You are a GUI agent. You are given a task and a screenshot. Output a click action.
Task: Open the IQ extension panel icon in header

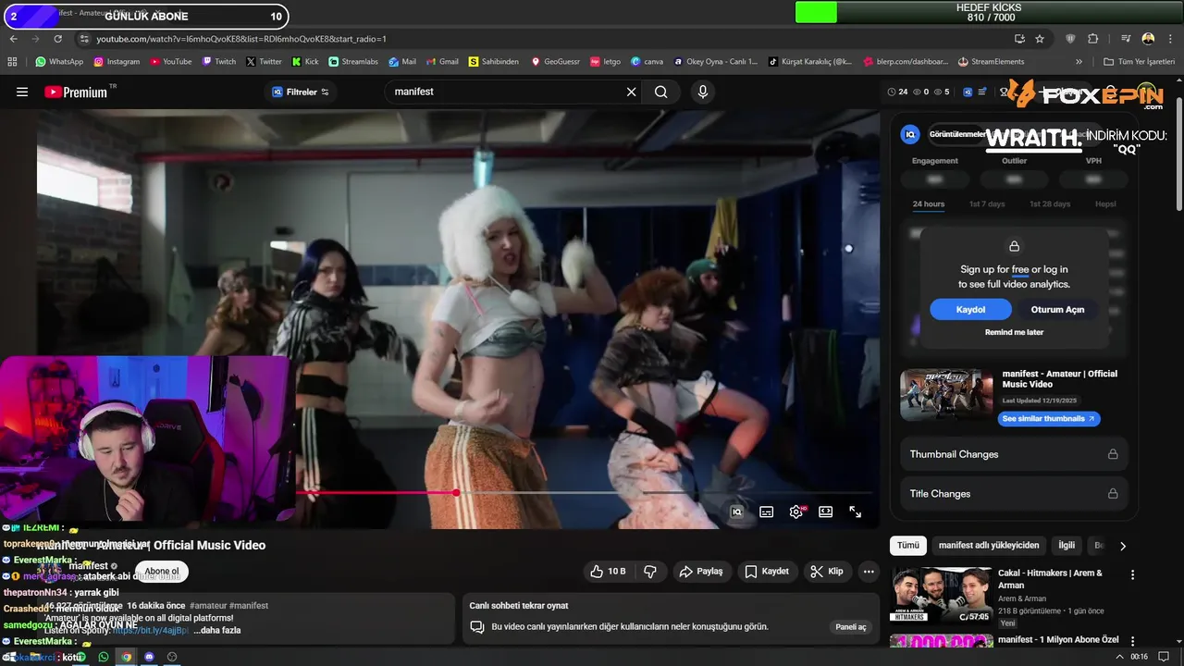(x=968, y=92)
